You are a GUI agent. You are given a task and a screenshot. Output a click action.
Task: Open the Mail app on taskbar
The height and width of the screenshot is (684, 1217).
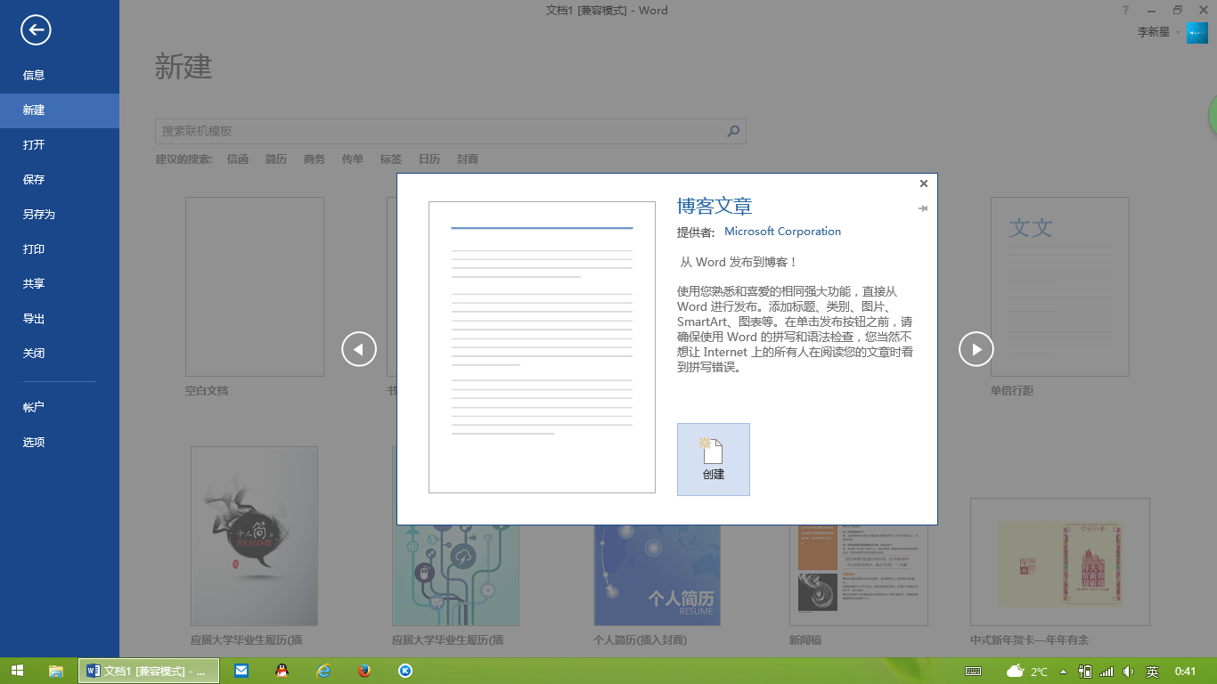(x=241, y=672)
